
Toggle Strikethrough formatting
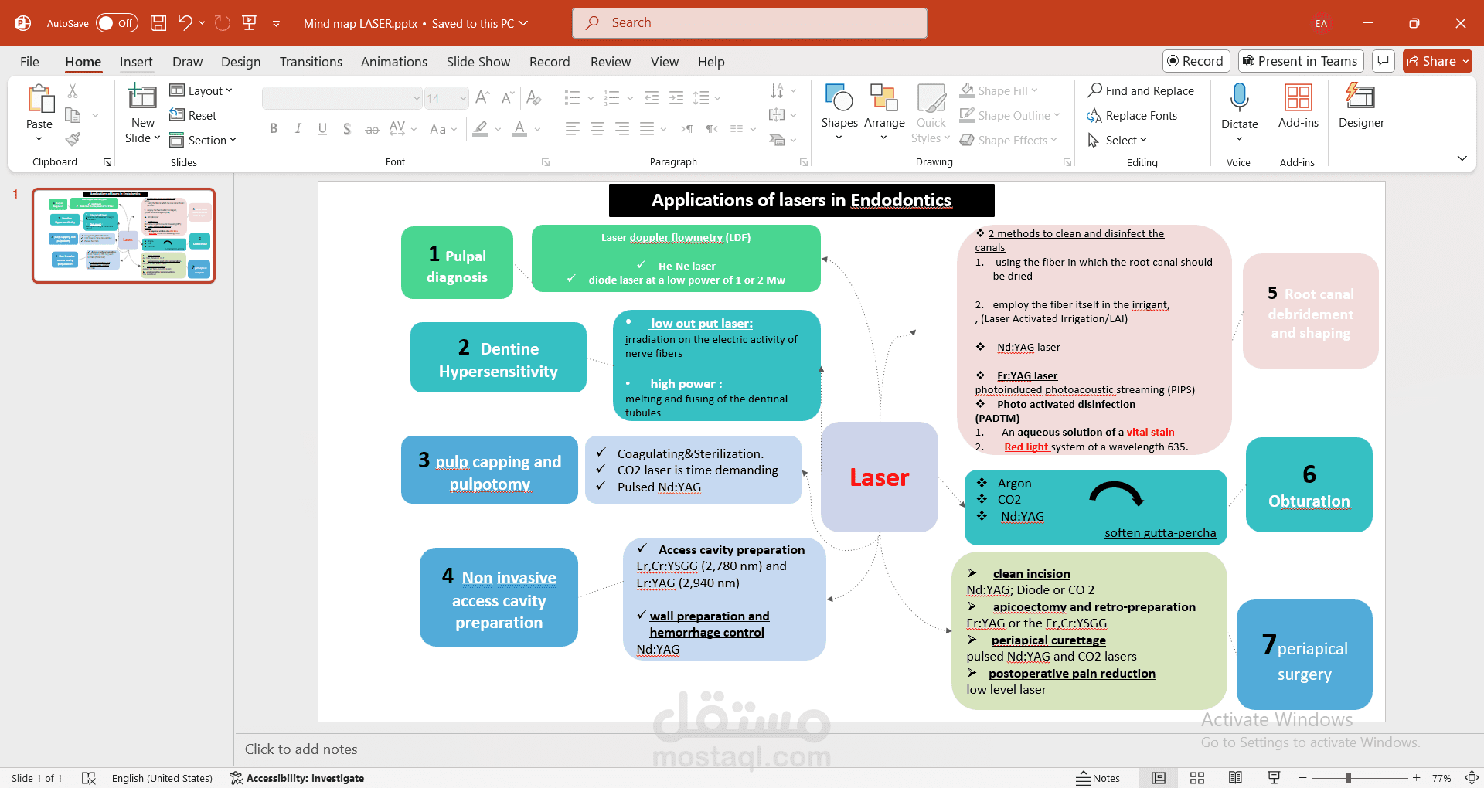click(x=372, y=129)
